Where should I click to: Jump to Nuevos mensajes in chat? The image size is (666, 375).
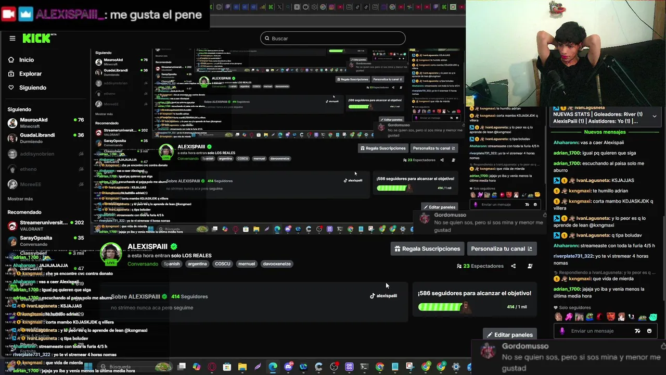click(605, 132)
